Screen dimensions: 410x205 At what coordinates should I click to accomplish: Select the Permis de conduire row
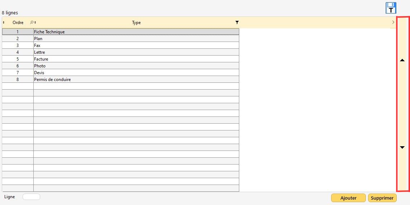click(52, 80)
